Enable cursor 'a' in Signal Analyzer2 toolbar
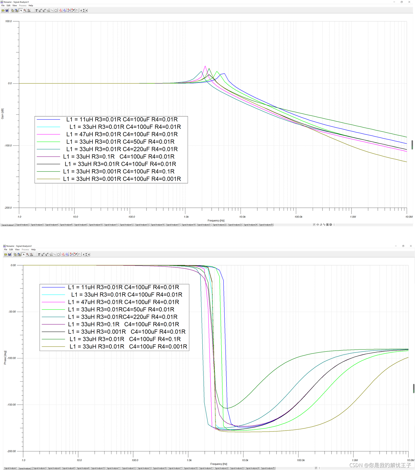The height and width of the screenshot is (470, 415). point(63,254)
